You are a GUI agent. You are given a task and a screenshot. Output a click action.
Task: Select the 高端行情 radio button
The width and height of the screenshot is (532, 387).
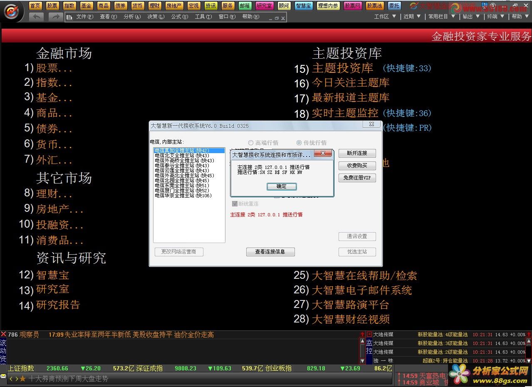point(251,143)
